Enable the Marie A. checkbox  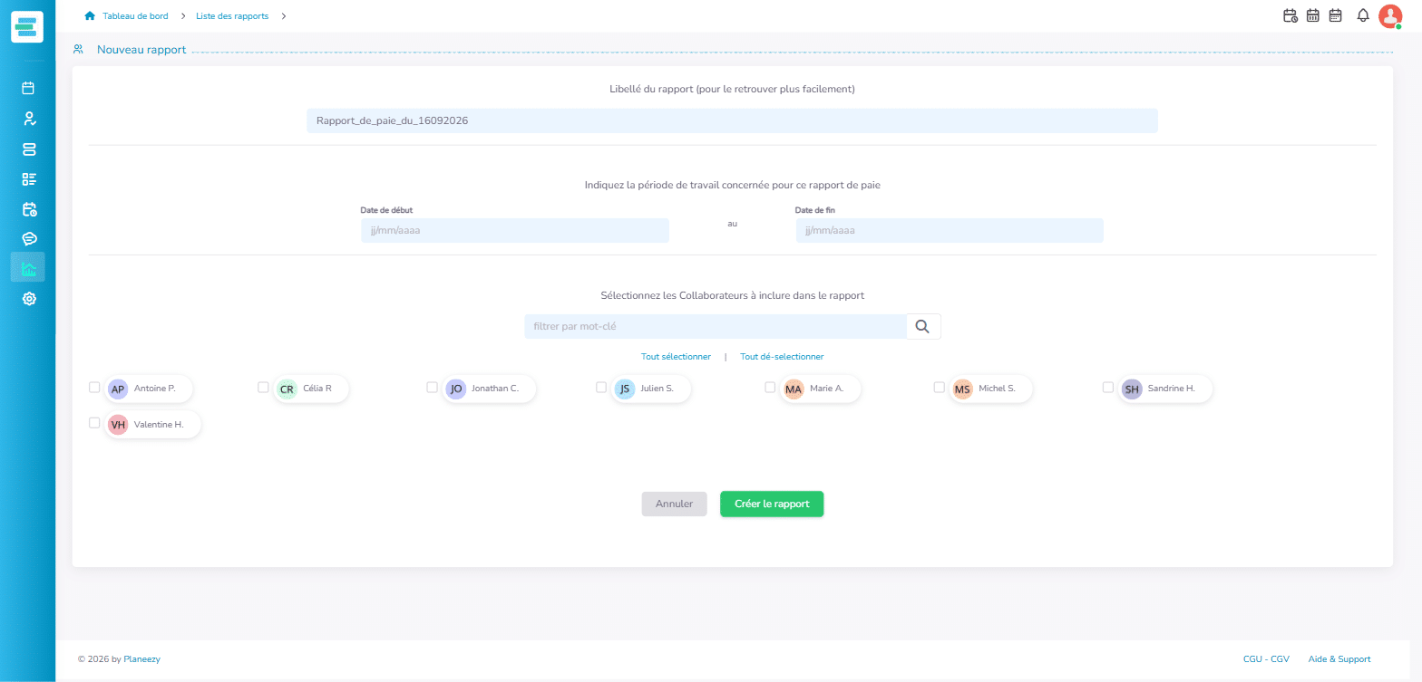(770, 387)
